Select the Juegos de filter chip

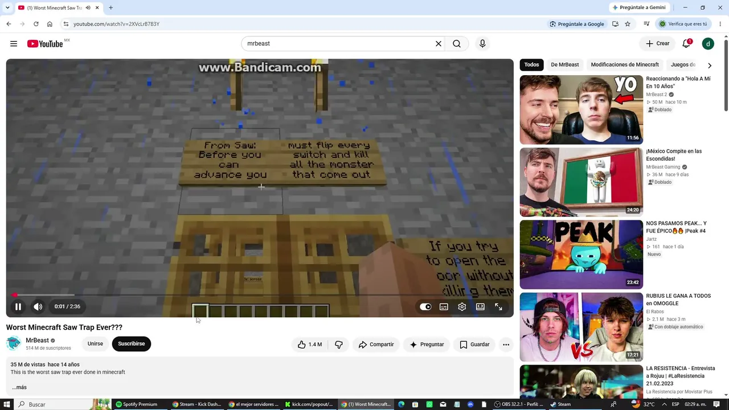[x=683, y=65]
